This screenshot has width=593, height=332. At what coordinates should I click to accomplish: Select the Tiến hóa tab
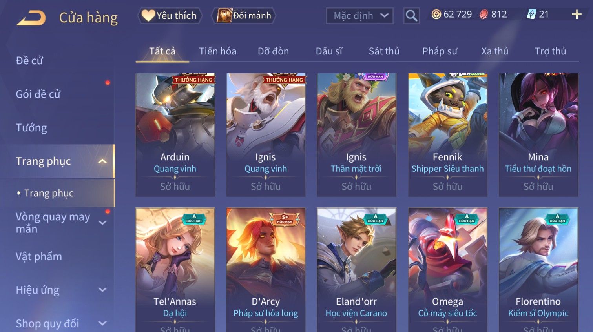(217, 51)
